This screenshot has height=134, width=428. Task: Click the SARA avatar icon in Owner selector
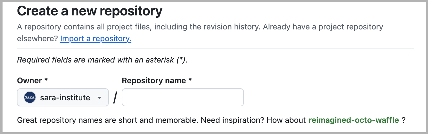30,98
